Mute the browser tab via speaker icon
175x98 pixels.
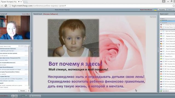tap(19, 2)
